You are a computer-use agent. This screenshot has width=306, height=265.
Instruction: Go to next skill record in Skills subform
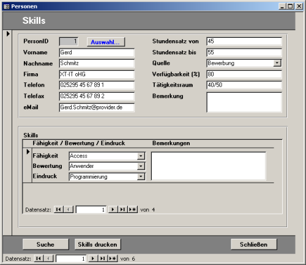pos(113,209)
